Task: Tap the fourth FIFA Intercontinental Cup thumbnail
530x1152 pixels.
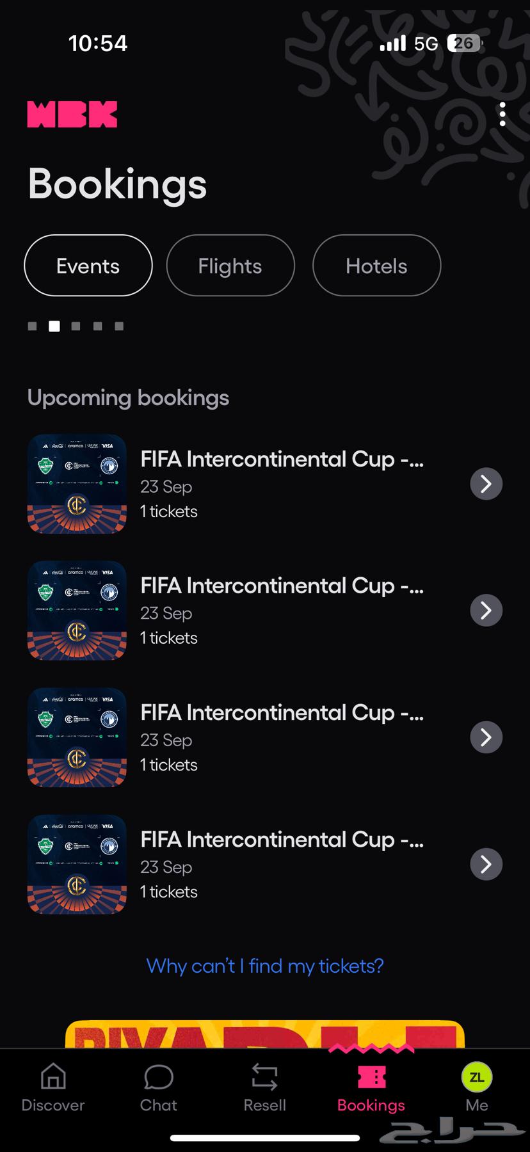Action: tap(77, 864)
